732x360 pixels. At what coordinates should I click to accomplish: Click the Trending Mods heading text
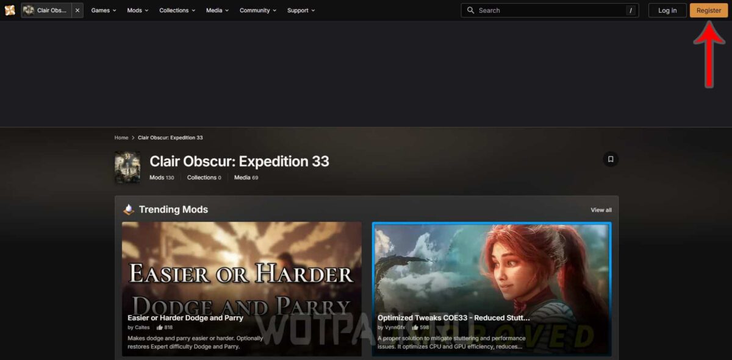[x=173, y=210]
